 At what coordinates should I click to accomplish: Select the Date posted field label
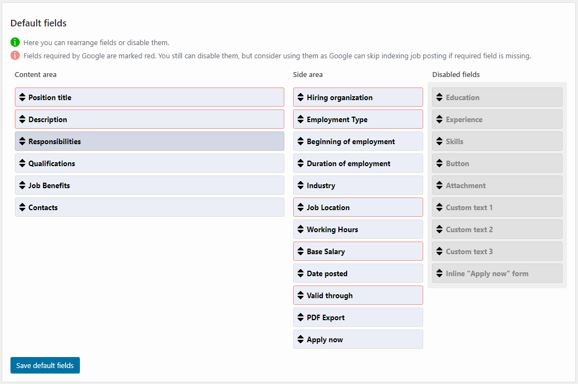coord(327,274)
